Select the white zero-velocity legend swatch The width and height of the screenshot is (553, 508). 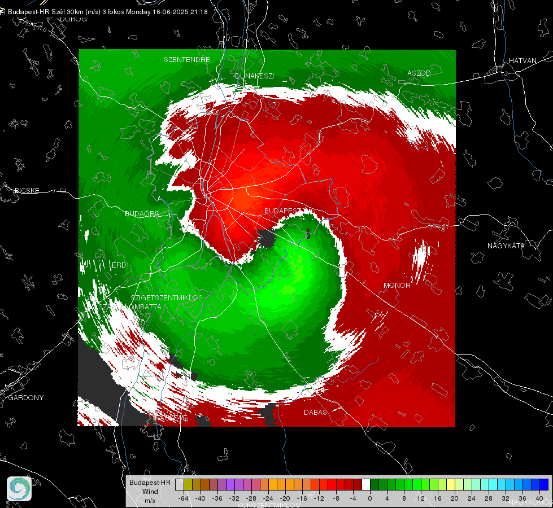click(366, 485)
